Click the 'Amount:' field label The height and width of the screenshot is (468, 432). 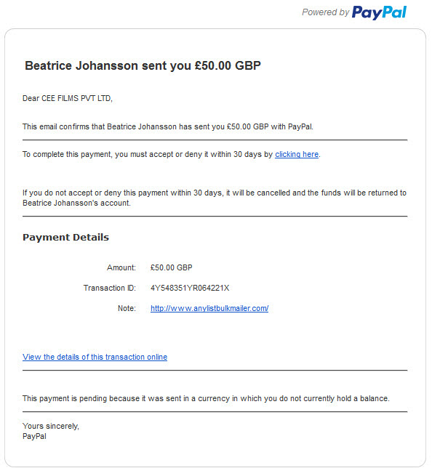(x=121, y=267)
